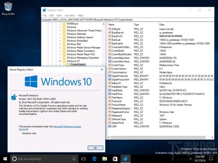Select the (Default) value icon

pyautogui.click(x=110, y=29)
